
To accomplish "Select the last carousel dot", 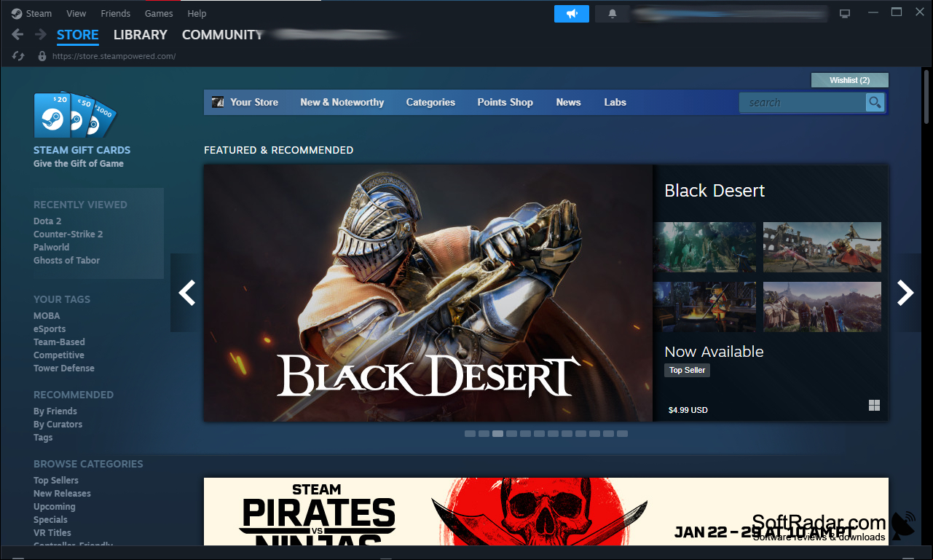I will 622,433.
